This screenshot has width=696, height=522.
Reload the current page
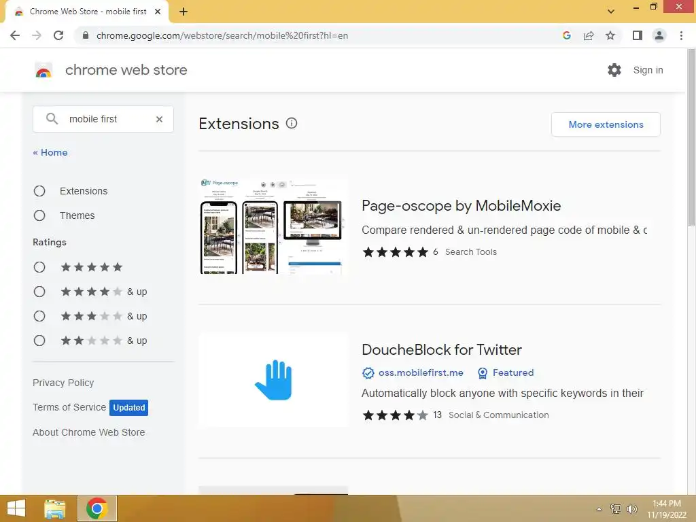click(58, 35)
